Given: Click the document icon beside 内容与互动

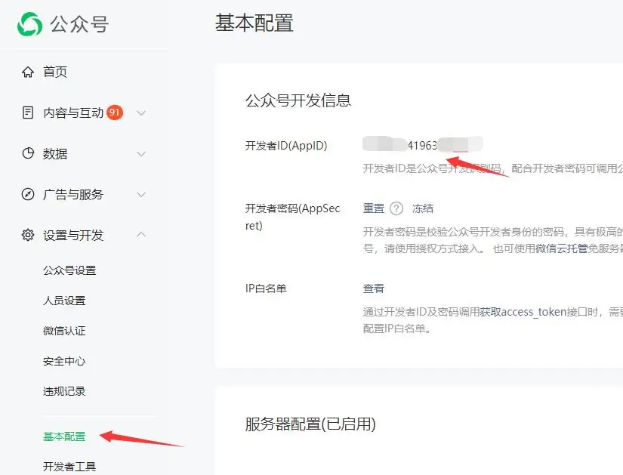Looking at the screenshot, I should click(x=27, y=113).
